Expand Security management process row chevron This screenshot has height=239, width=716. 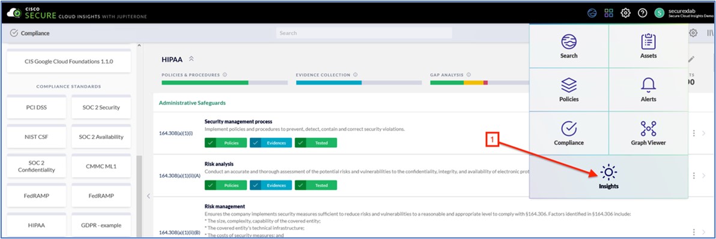click(703, 133)
